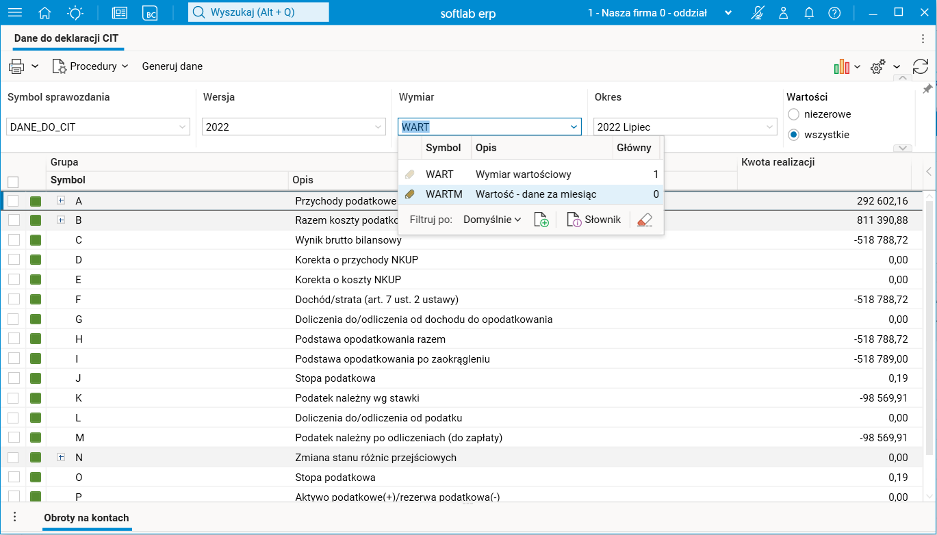Expand group A tree node

tap(61, 200)
